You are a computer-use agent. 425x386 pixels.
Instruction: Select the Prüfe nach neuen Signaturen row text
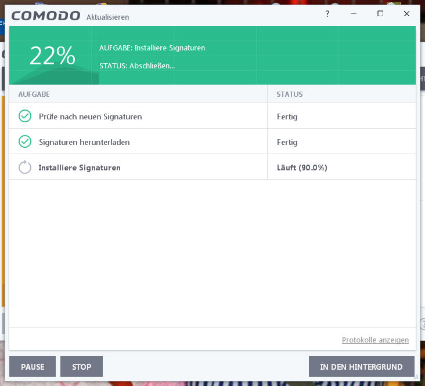(90, 116)
